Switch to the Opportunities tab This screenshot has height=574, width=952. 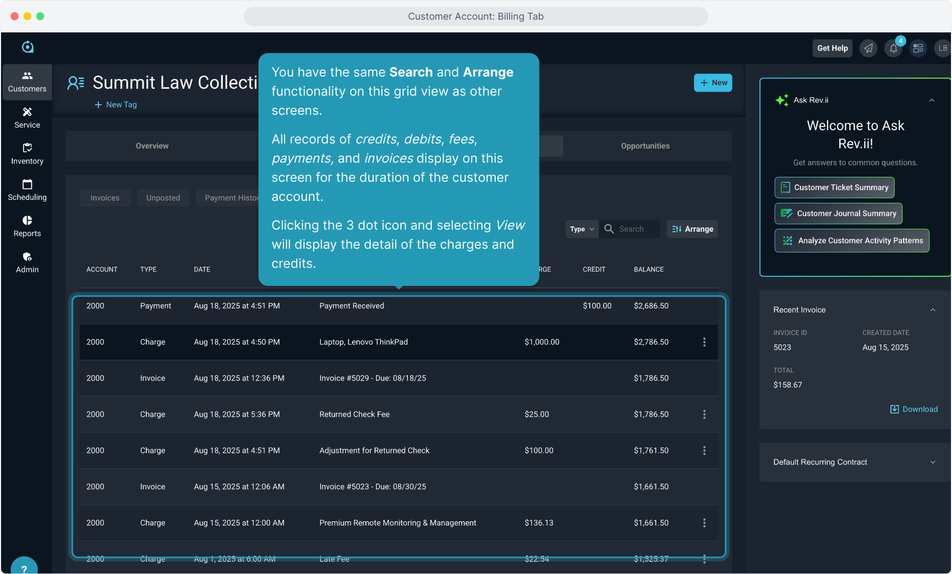point(645,146)
